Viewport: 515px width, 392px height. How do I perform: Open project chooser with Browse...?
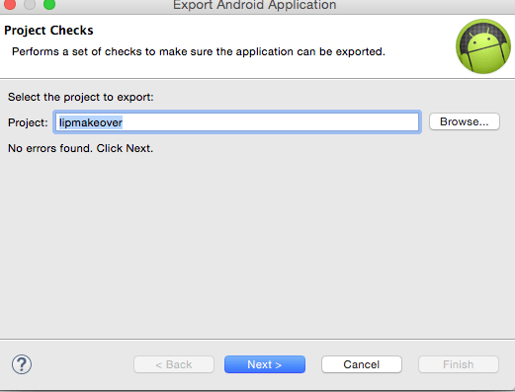(x=465, y=121)
